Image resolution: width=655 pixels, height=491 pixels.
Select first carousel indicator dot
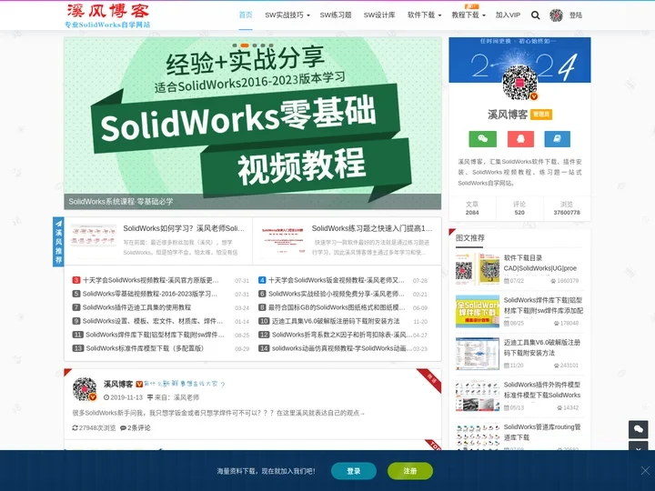tap(235, 45)
